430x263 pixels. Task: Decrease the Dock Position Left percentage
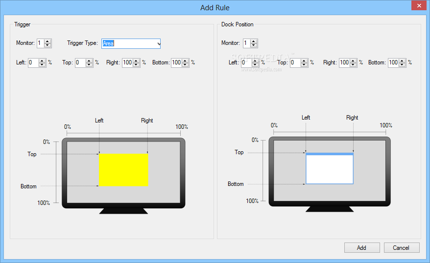[x=255, y=65]
